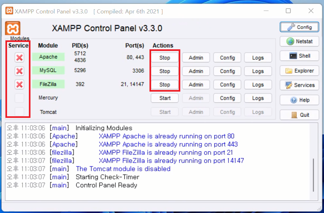Click the log panel scrollbar thumb
The height and width of the screenshot is (213, 324).
pos(313,175)
